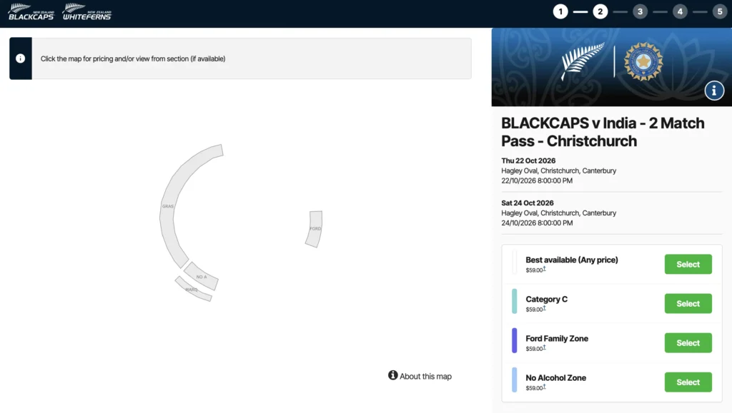Viewport: 732px width, 413px height.
Task: Select No Alcohol Zone tickets
Action: point(688,382)
